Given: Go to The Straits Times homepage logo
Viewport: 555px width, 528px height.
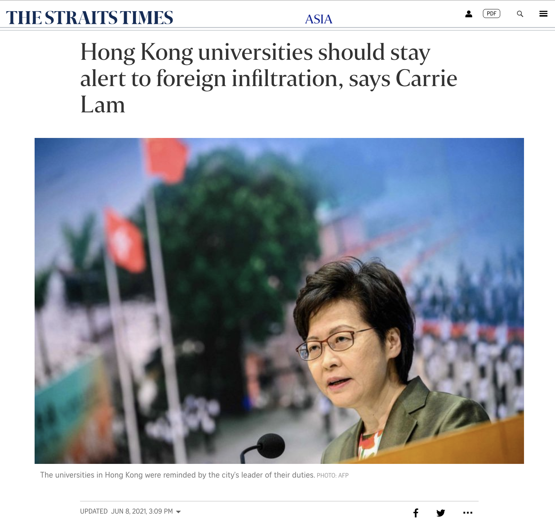Looking at the screenshot, I should pos(89,18).
